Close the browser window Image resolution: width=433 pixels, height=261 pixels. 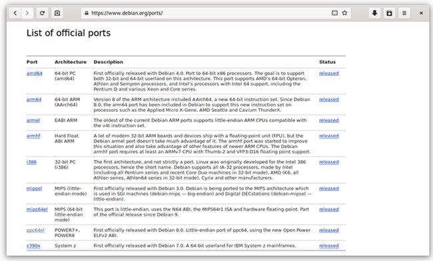pos(421,13)
